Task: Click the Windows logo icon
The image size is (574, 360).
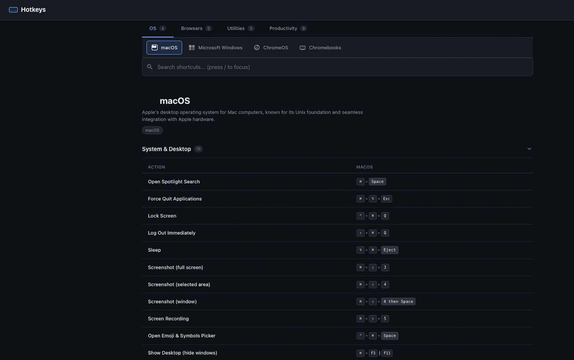Action: 192,48
